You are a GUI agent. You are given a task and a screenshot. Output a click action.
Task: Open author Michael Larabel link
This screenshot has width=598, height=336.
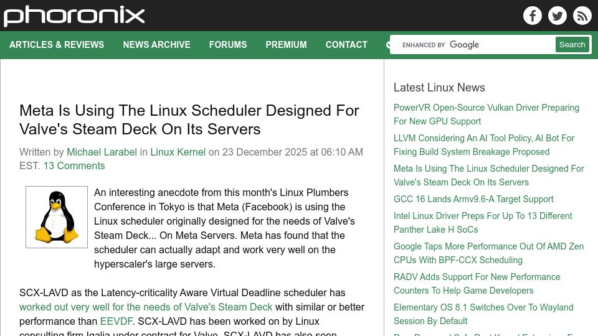(x=102, y=152)
